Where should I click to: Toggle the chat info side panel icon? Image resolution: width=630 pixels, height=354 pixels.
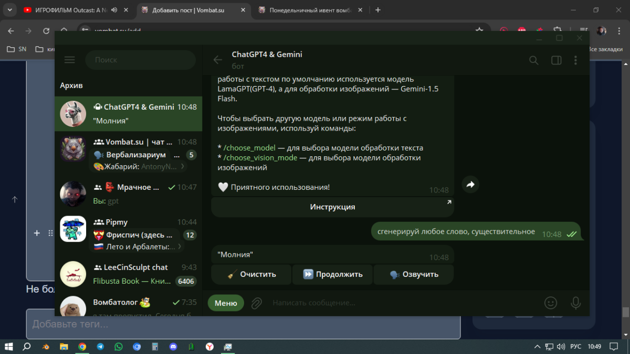[556, 60]
